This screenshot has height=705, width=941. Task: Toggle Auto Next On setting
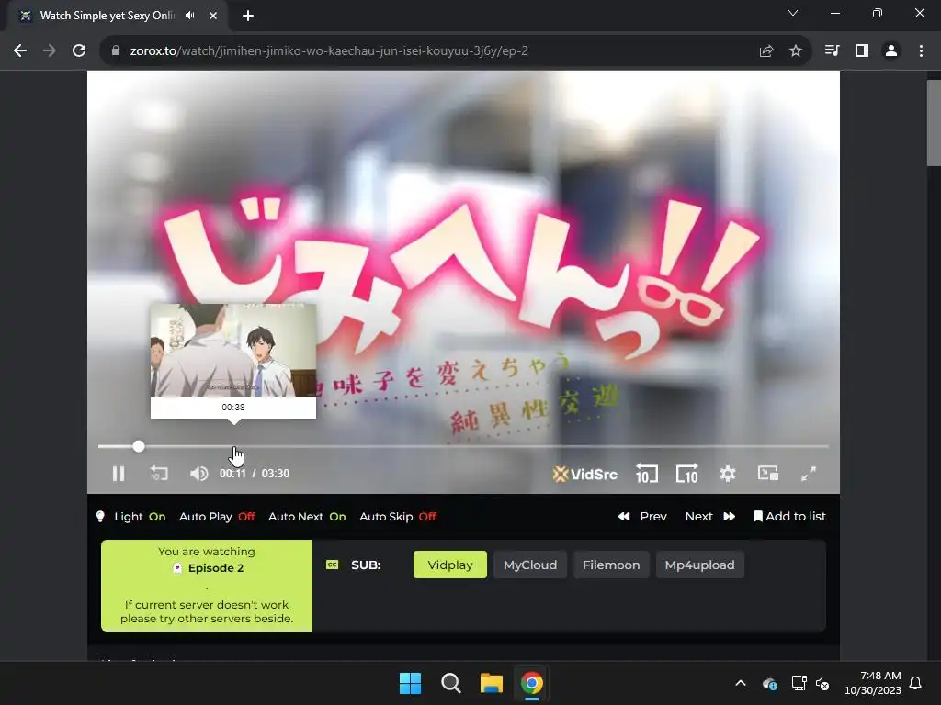pyautogui.click(x=307, y=516)
